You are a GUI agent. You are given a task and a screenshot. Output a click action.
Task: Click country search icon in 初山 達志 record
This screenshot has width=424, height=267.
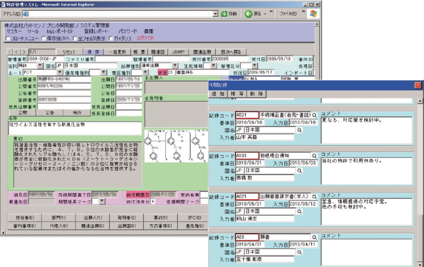click(300, 211)
